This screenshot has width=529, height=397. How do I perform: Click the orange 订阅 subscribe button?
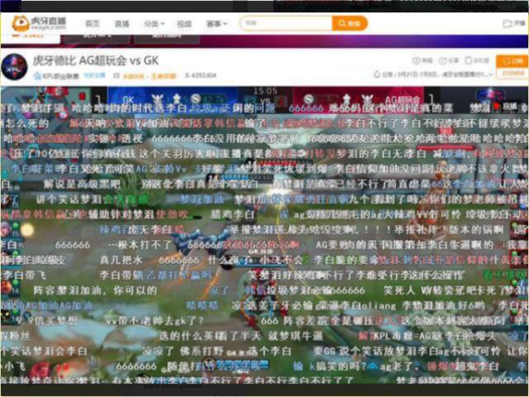pyautogui.click(x=512, y=61)
